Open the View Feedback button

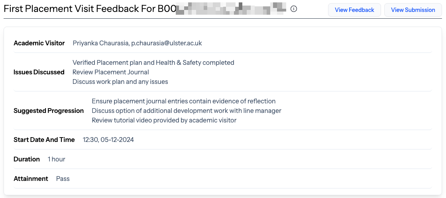pyautogui.click(x=354, y=10)
